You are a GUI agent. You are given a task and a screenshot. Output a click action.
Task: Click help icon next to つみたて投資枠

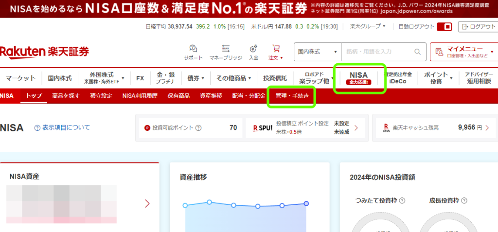402,200
